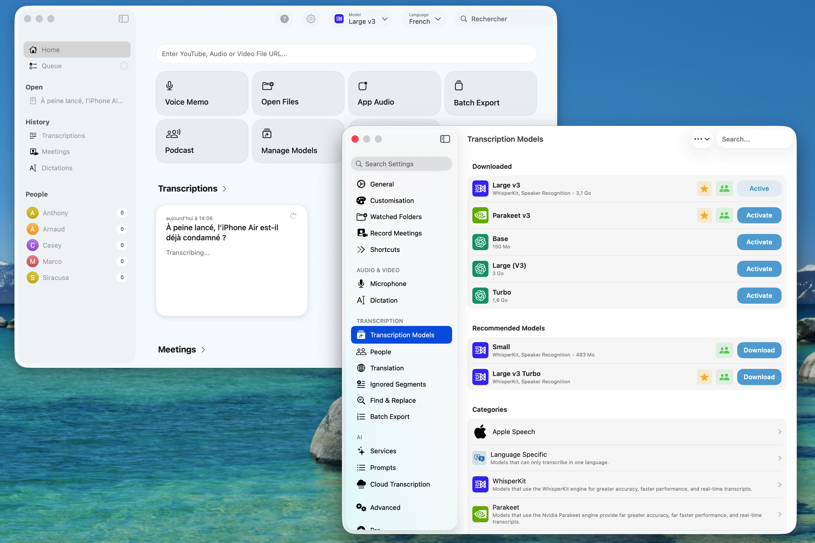Activate the Parakeet v3 model
Viewport: 815px width, 543px height.
tap(759, 215)
